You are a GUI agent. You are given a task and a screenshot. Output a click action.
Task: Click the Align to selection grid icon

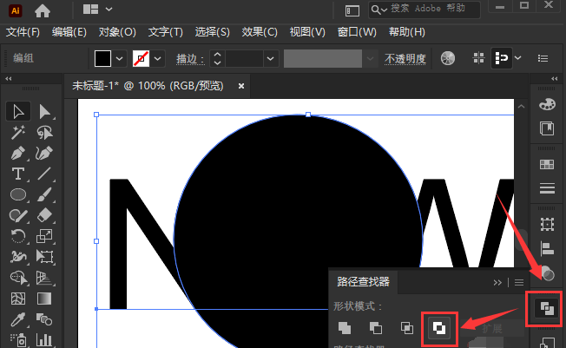[478, 58]
